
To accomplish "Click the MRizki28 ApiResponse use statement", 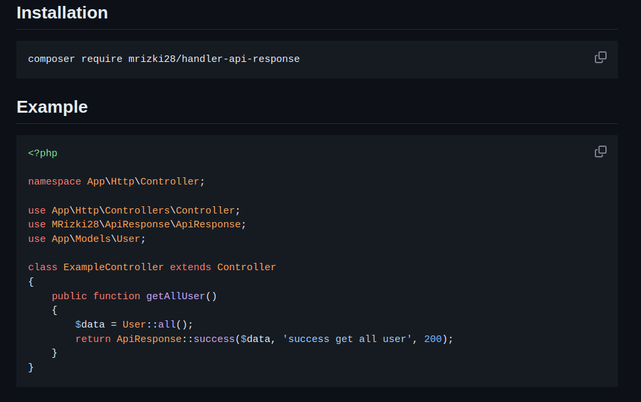I will [136, 224].
